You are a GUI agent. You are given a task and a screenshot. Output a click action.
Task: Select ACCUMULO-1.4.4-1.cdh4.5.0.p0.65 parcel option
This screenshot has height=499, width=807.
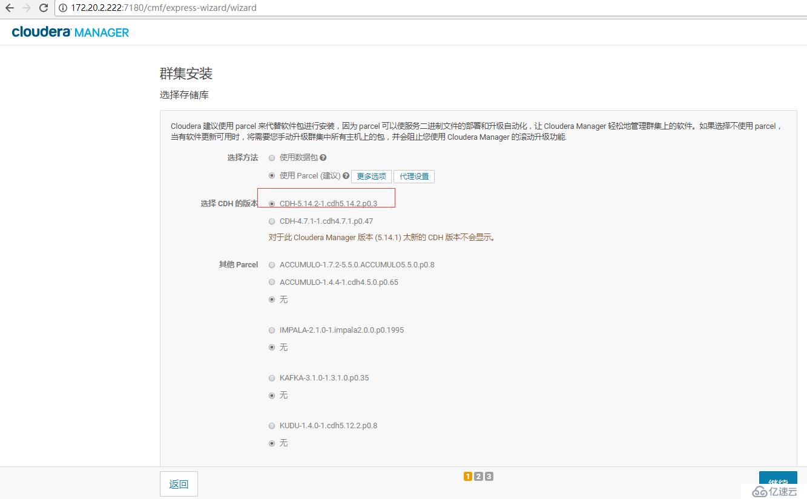pyautogui.click(x=272, y=282)
